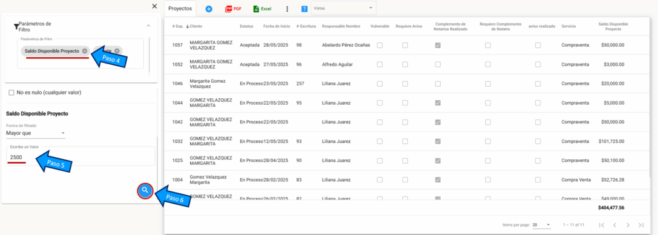Screen dimensions: 658x235
Task: Select the Saldo Disponible Proyecto filter chip
Action: (51, 51)
